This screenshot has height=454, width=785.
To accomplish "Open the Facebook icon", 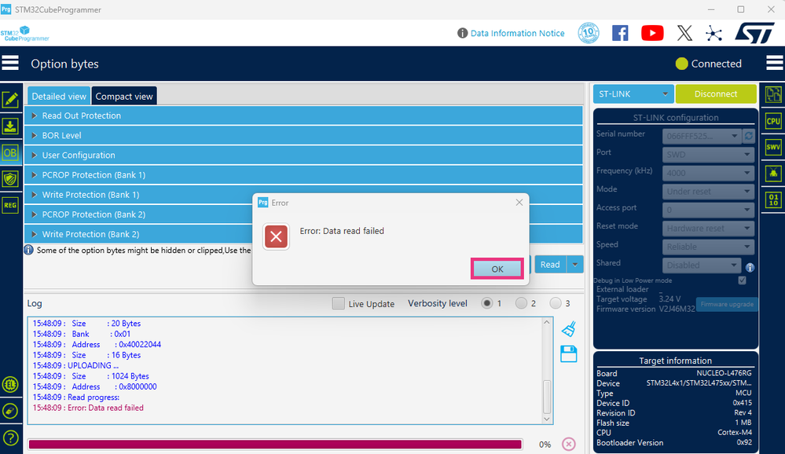I will [x=620, y=33].
